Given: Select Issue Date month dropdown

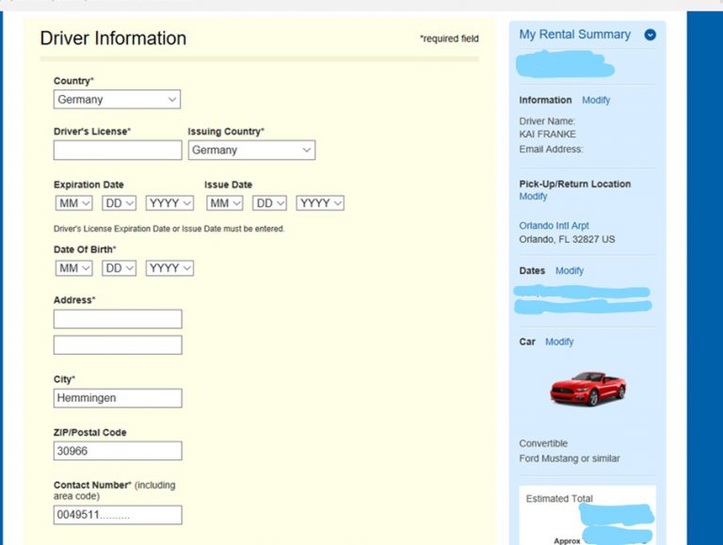Looking at the screenshot, I should click(x=225, y=203).
